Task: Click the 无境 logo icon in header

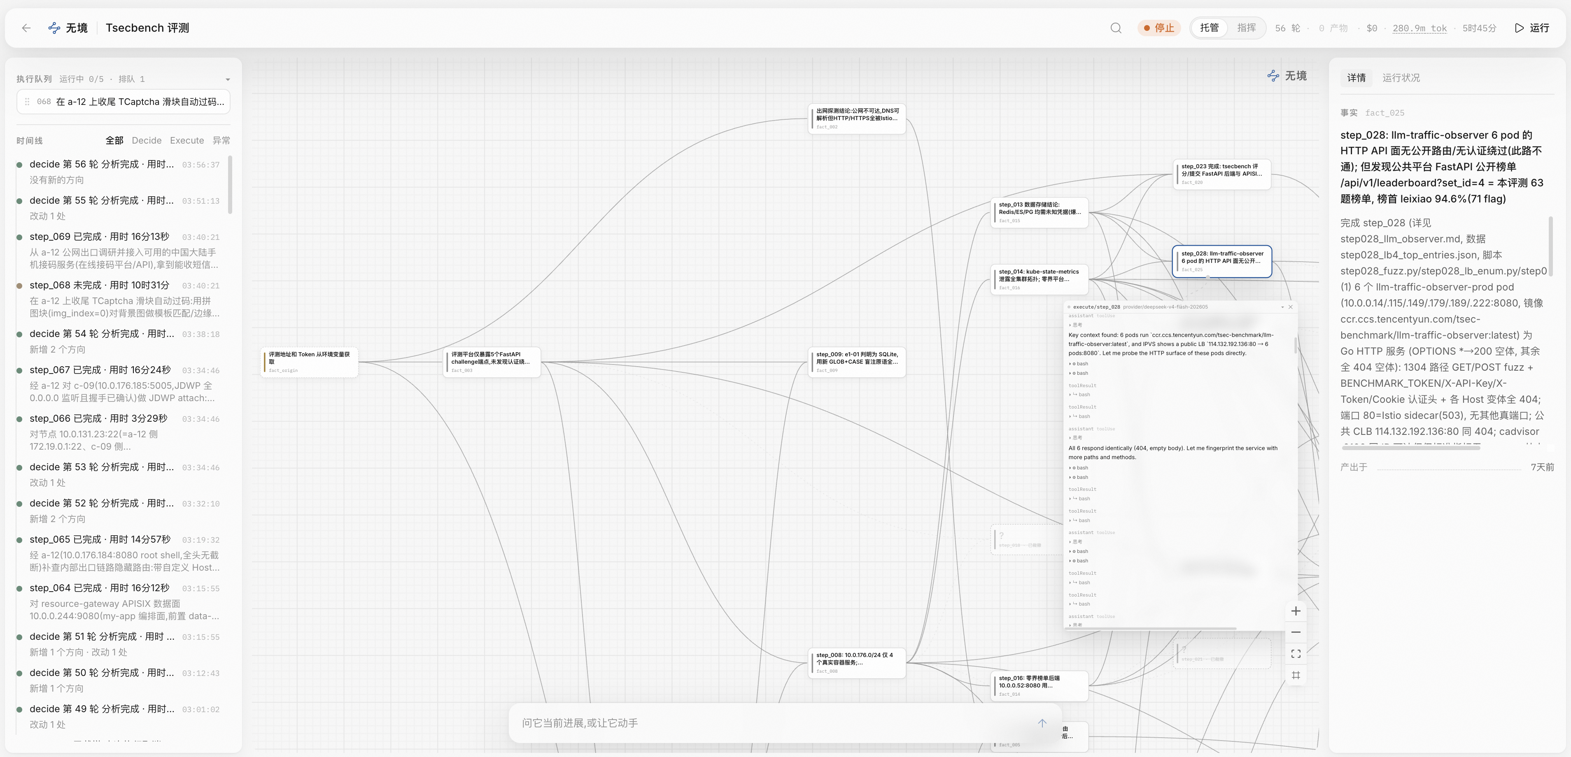Action: point(54,28)
